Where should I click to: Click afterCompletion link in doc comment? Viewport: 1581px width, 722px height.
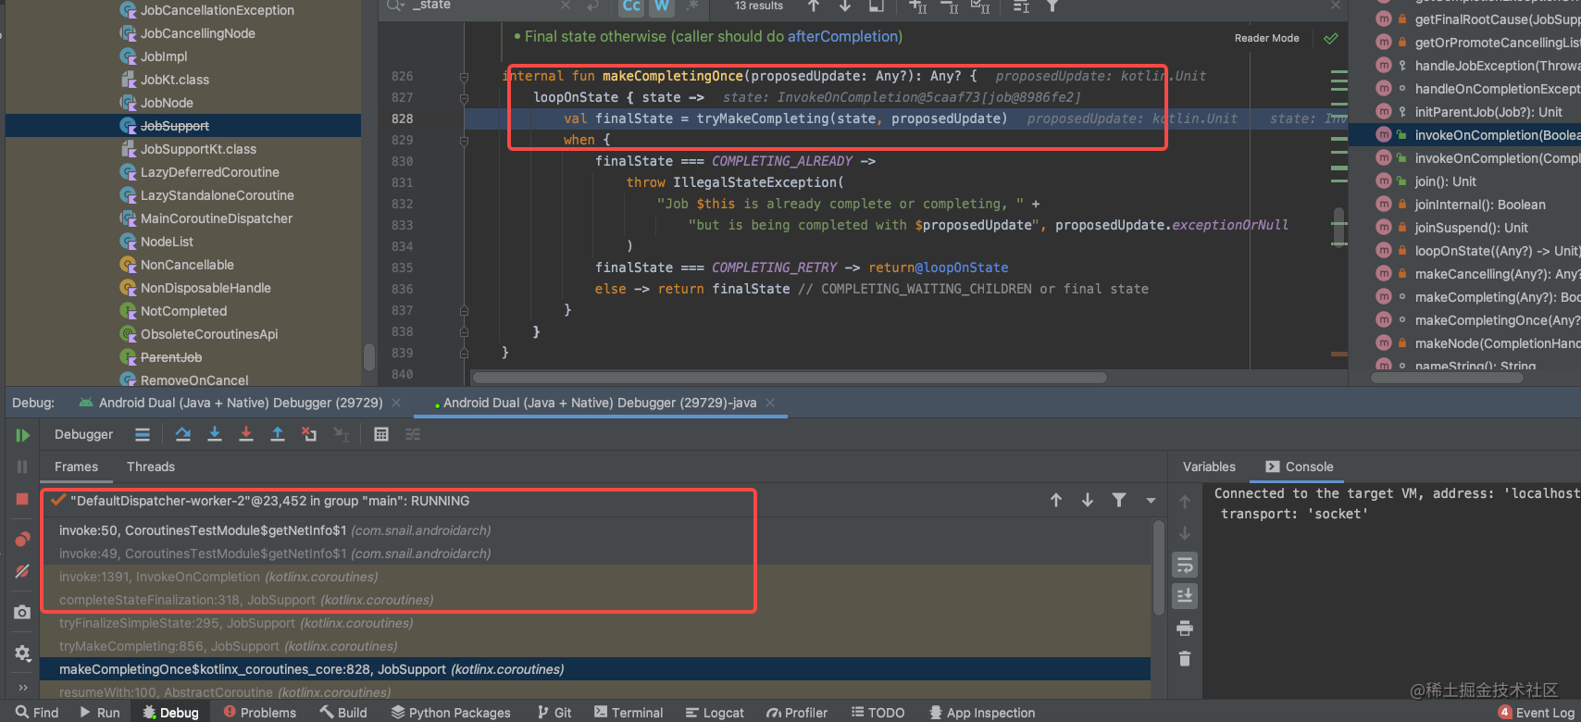click(842, 36)
